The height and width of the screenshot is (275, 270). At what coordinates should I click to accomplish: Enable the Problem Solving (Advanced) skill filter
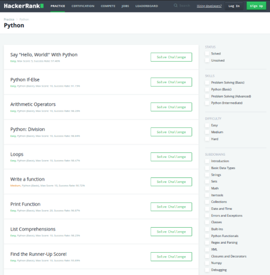[207, 96]
